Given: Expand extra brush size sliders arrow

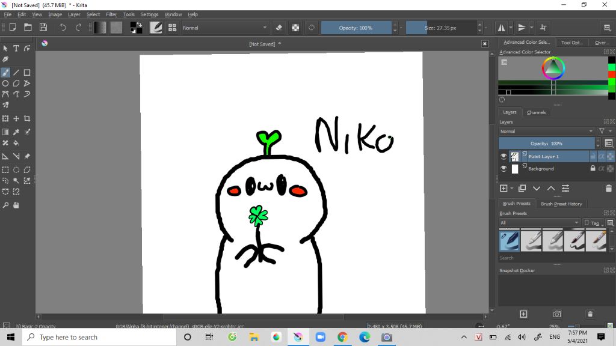Looking at the screenshot, I should tap(486, 28).
